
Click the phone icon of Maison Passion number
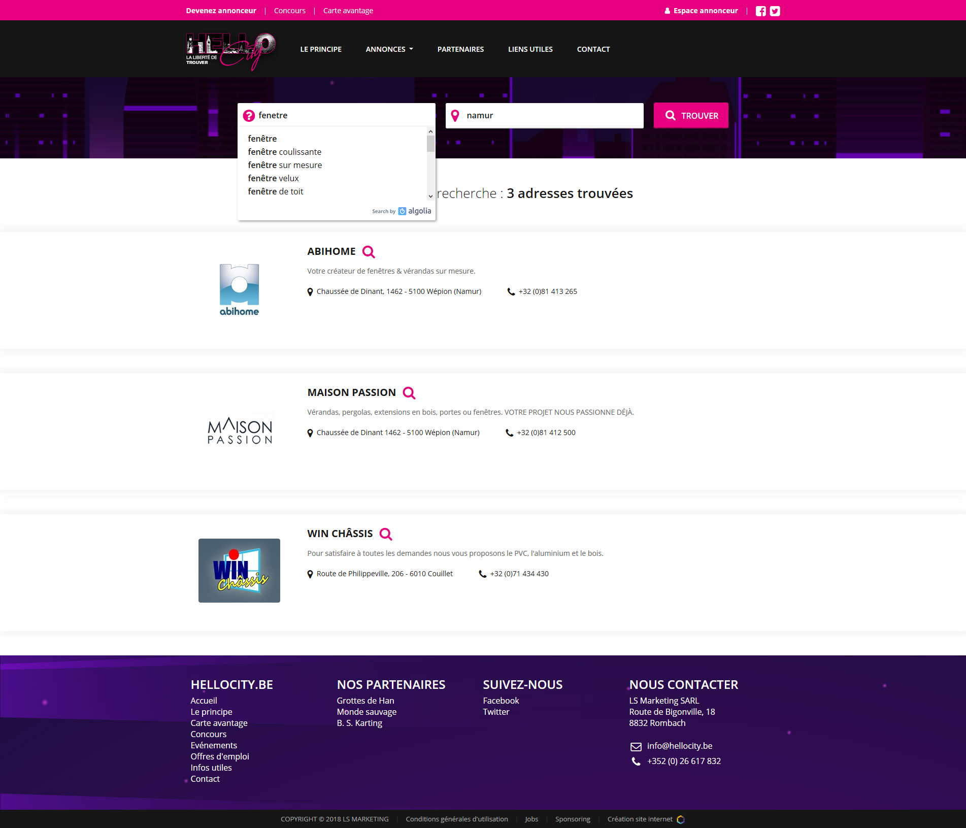pos(510,433)
